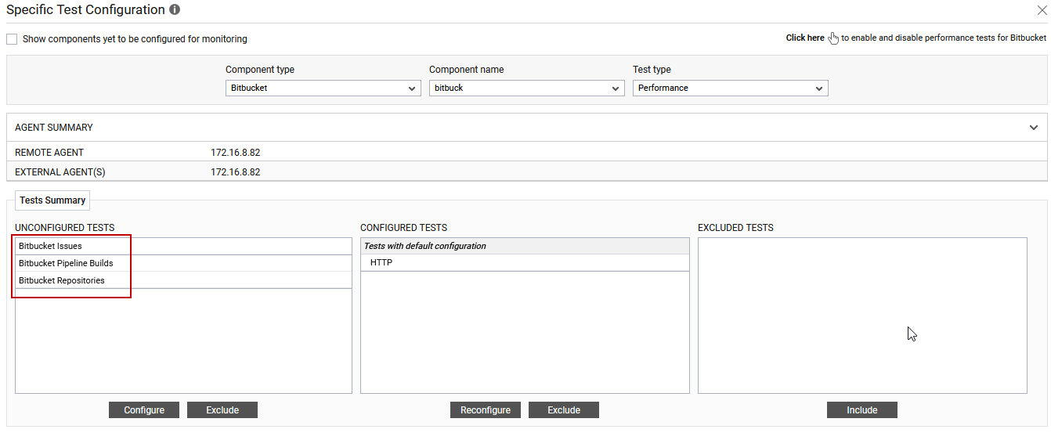Select Bitbucket Issues in unconfigured tests

tap(183, 246)
